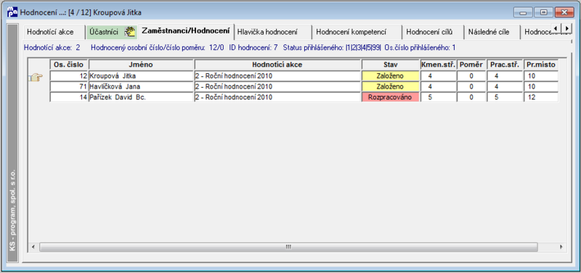This screenshot has height=273, width=581.
Task: Click the vertical KS - program sidebar
Action: (12, 143)
